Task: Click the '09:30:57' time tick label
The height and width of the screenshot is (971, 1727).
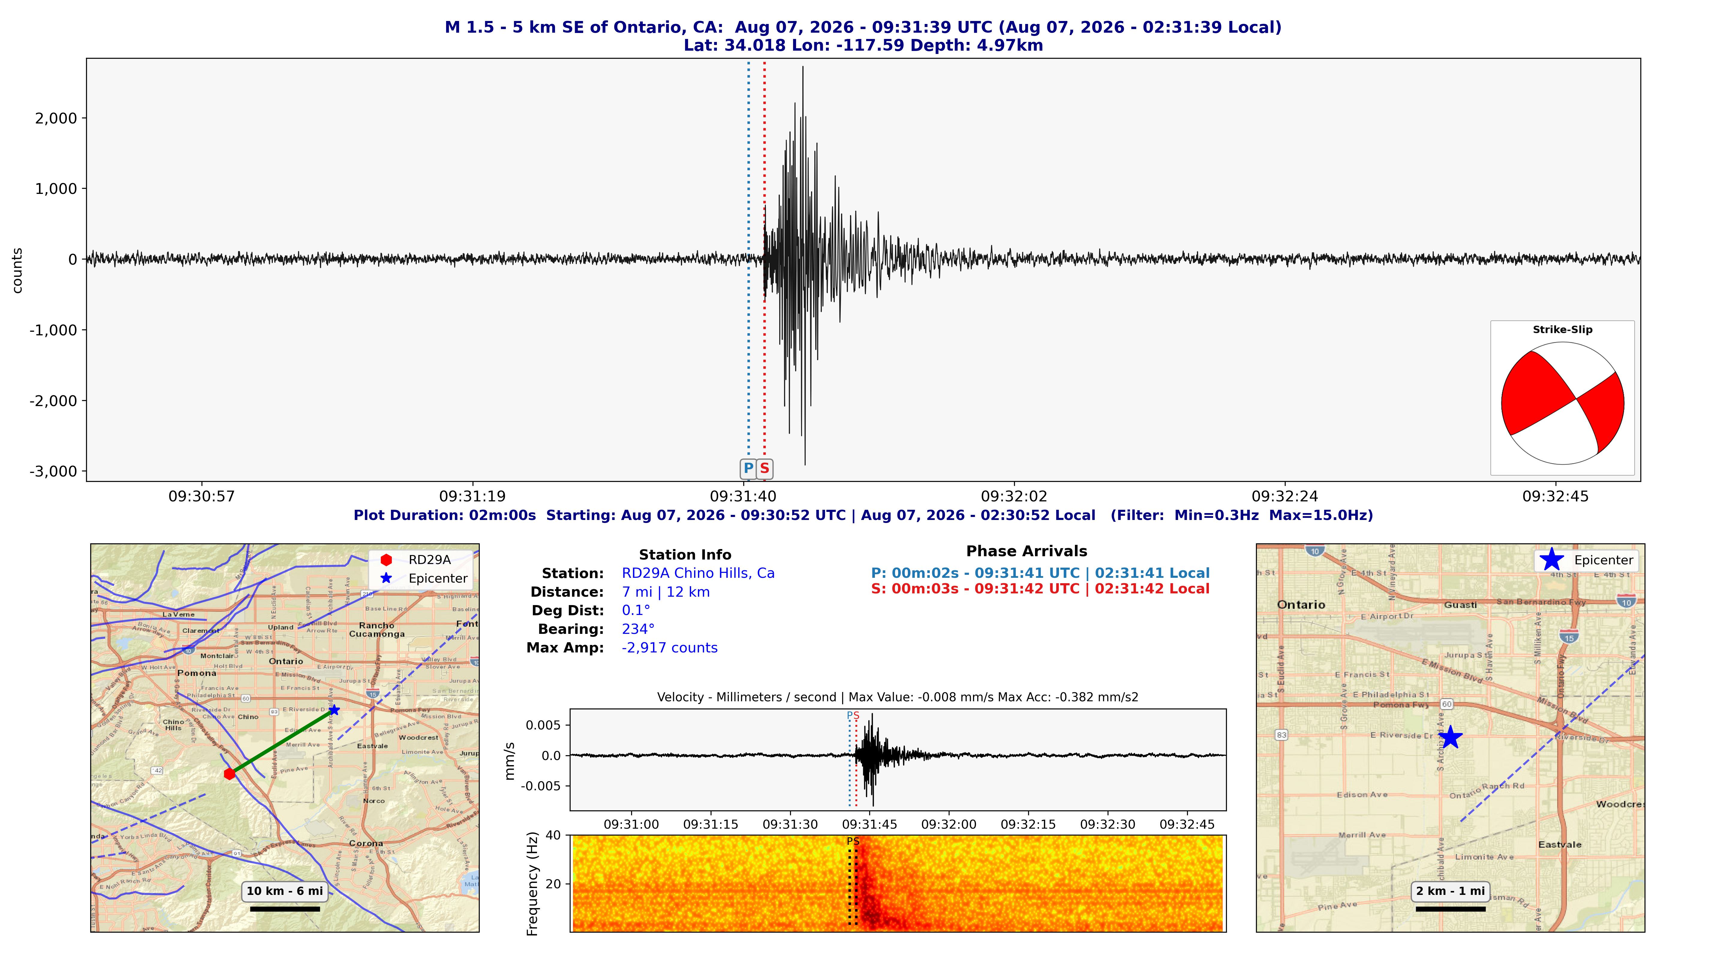Action: pyautogui.click(x=202, y=497)
